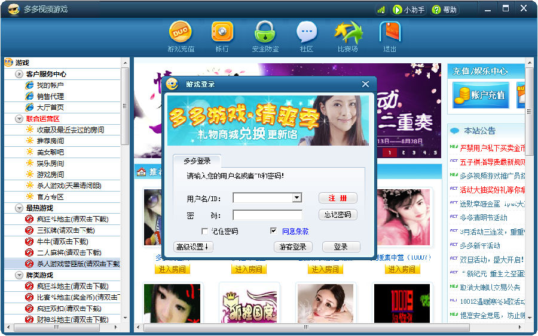The width and height of the screenshot is (538, 336).
Task: Go to banner slide 1
Action: coord(389,153)
